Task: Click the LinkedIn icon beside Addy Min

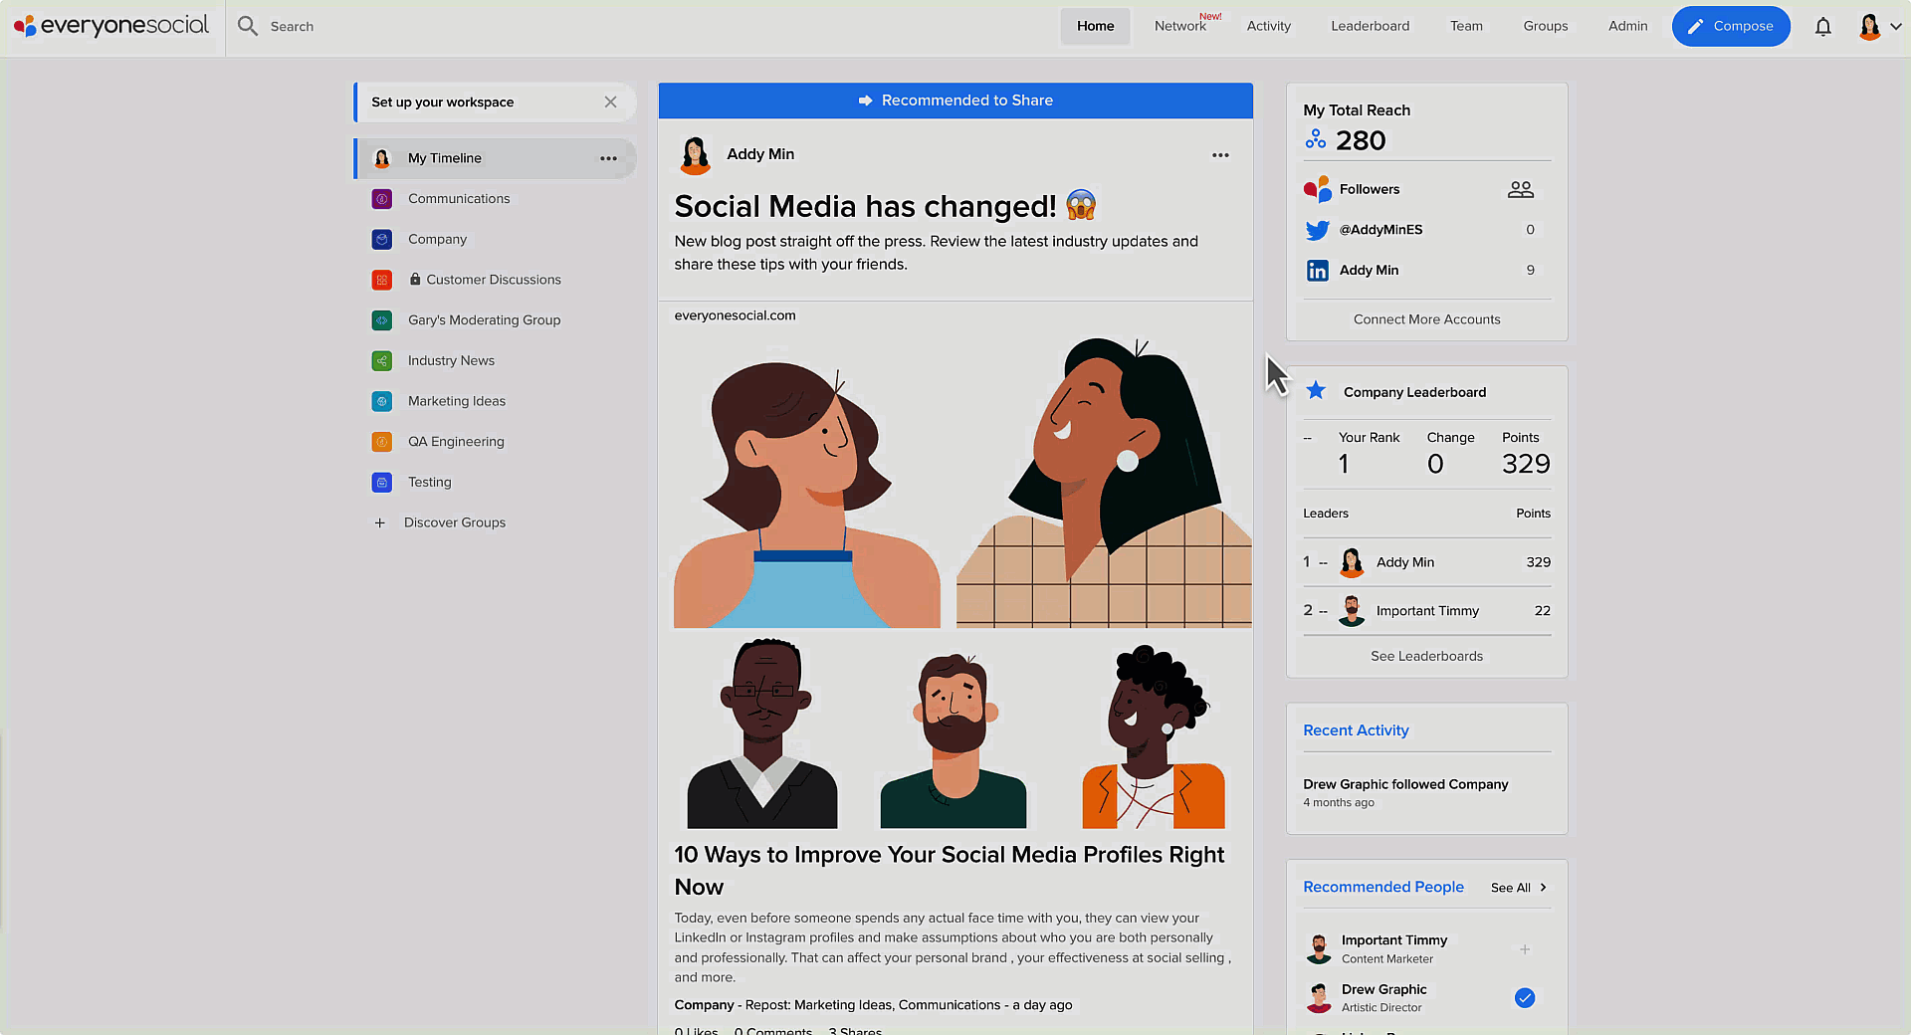Action: click(x=1317, y=270)
